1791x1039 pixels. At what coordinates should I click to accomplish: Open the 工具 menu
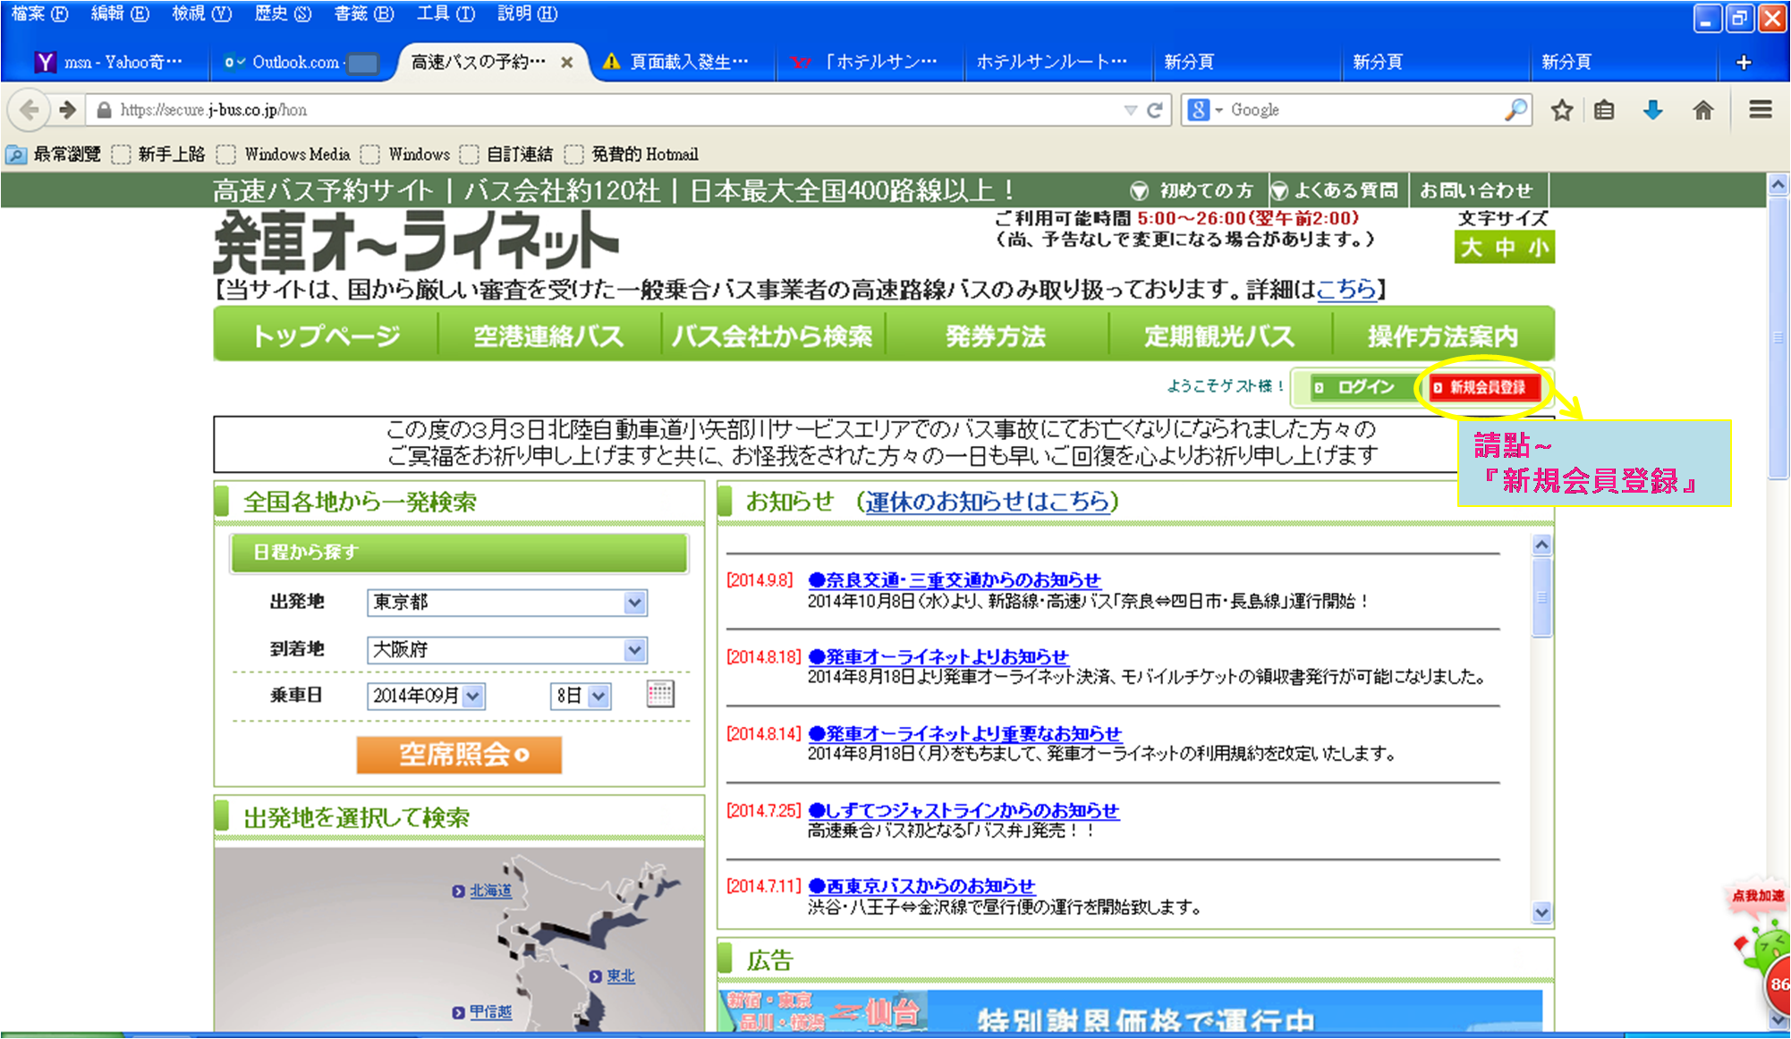pos(446,13)
